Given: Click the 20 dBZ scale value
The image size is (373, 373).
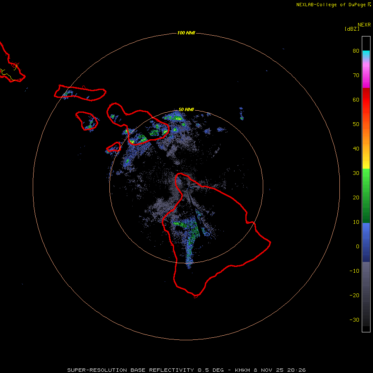Looking at the screenshot, I should pos(356,198).
